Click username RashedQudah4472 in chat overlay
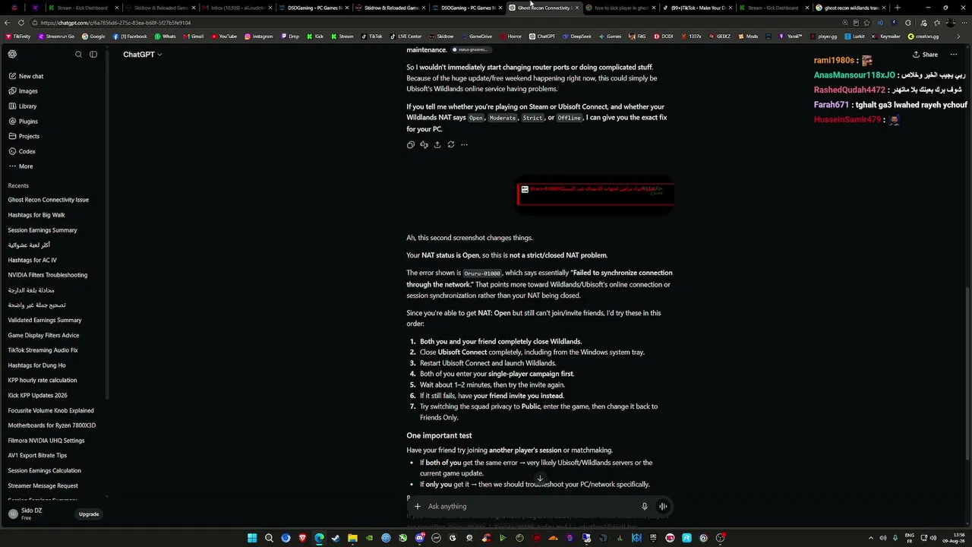Image resolution: width=972 pixels, height=547 pixels. click(x=850, y=90)
